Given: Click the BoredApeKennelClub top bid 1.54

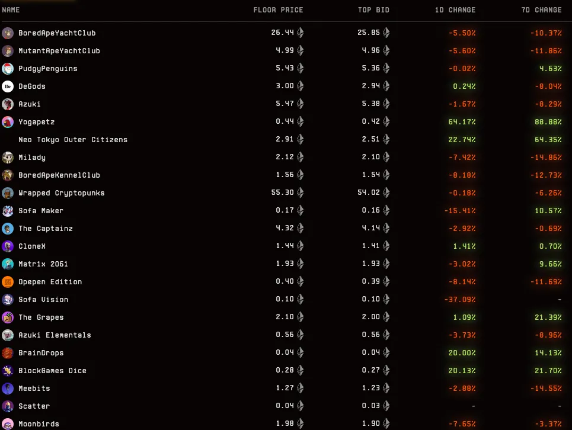Looking at the screenshot, I should 370,175.
